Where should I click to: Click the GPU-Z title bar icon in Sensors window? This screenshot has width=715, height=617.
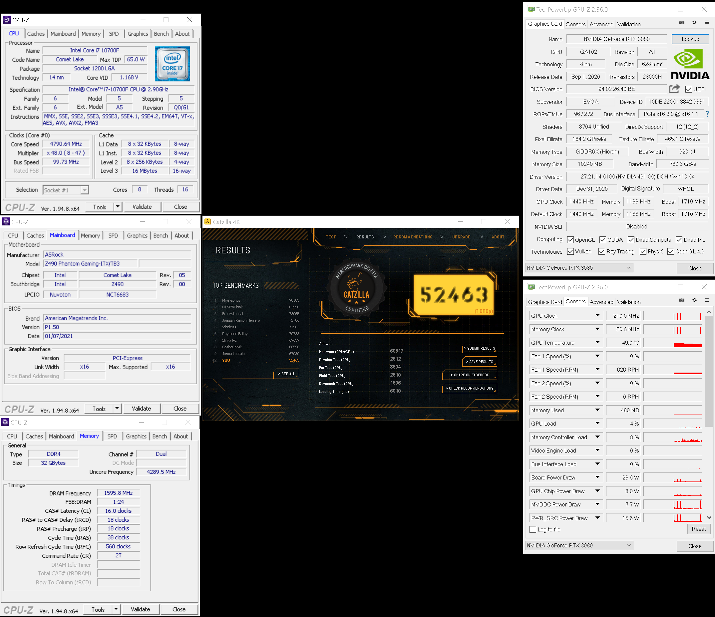tap(531, 287)
